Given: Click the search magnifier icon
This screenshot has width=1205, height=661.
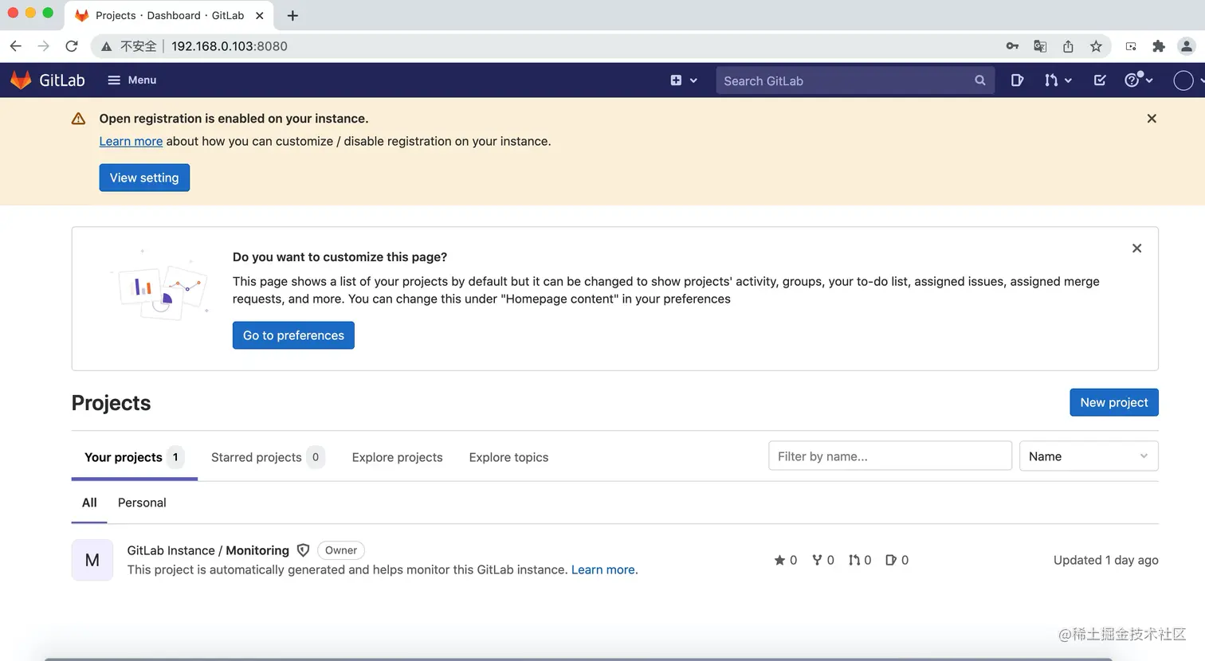Looking at the screenshot, I should [x=980, y=80].
